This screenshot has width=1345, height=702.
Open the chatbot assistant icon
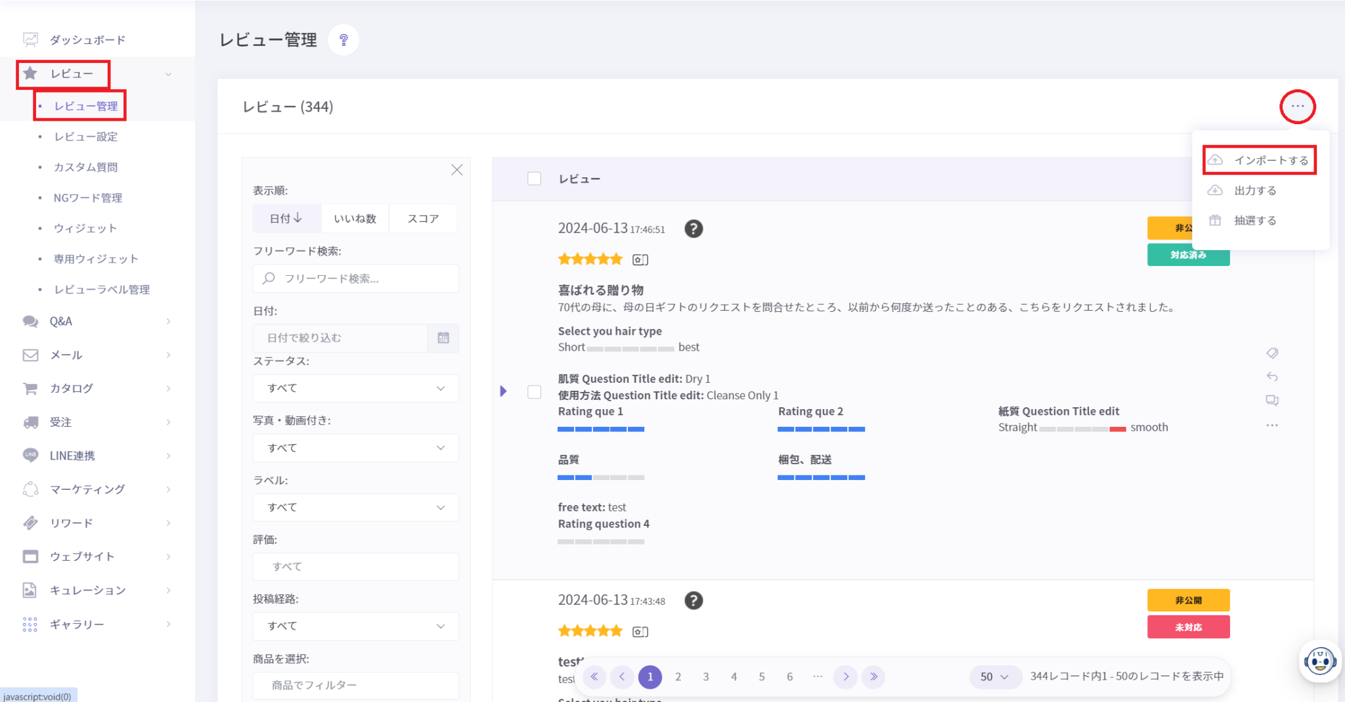click(1319, 661)
